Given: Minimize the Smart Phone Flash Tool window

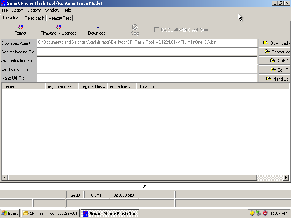Looking at the screenshot, I should 275,3.
